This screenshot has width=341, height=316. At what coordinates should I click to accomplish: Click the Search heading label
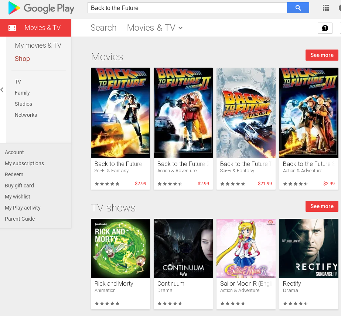point(103,28)
